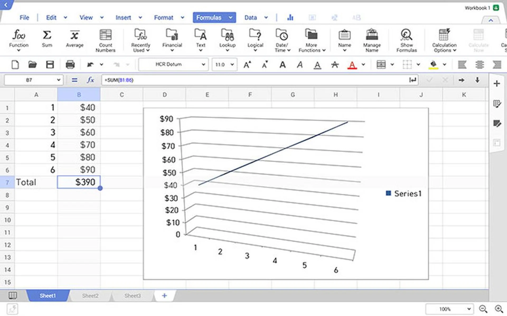This screenshot has width=507, height=316.
Task: Click the zoom in magnifier icon
Action: coord(499,309)
